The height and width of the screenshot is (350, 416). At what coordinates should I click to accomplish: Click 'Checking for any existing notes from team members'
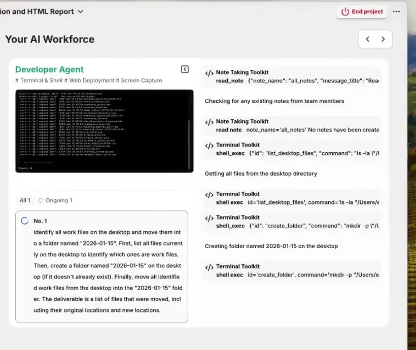pos(274,101)
